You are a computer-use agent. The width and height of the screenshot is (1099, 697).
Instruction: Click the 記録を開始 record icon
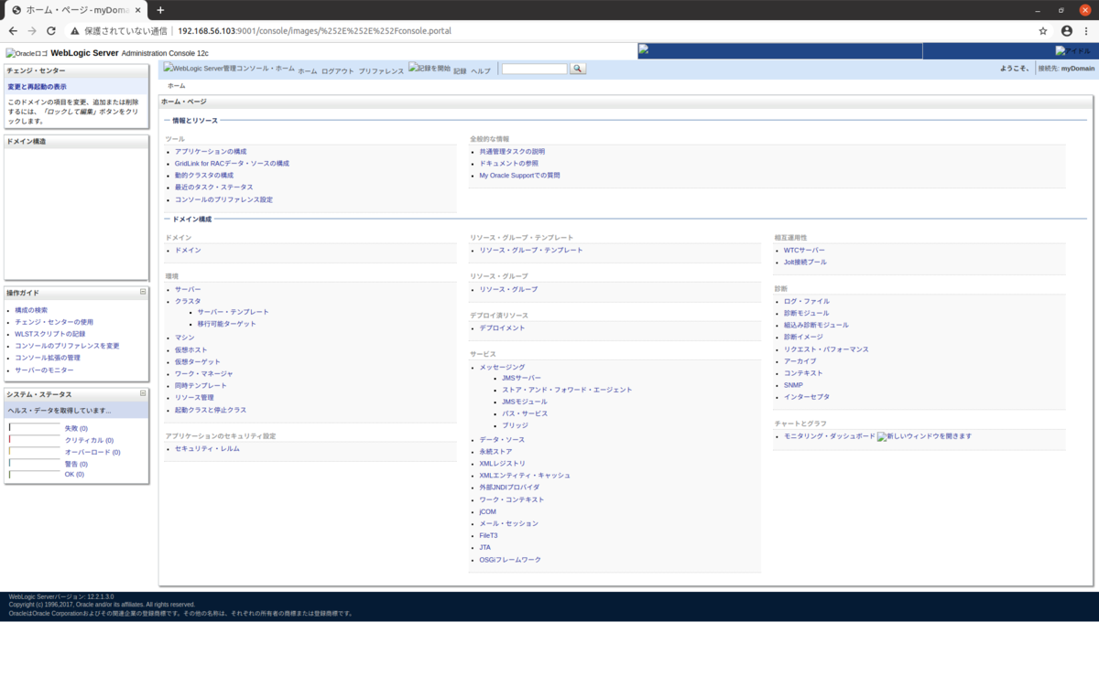pyautogui.click(x=430, y=69)
